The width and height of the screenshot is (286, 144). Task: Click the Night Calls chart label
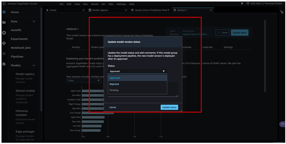[75, 91]
